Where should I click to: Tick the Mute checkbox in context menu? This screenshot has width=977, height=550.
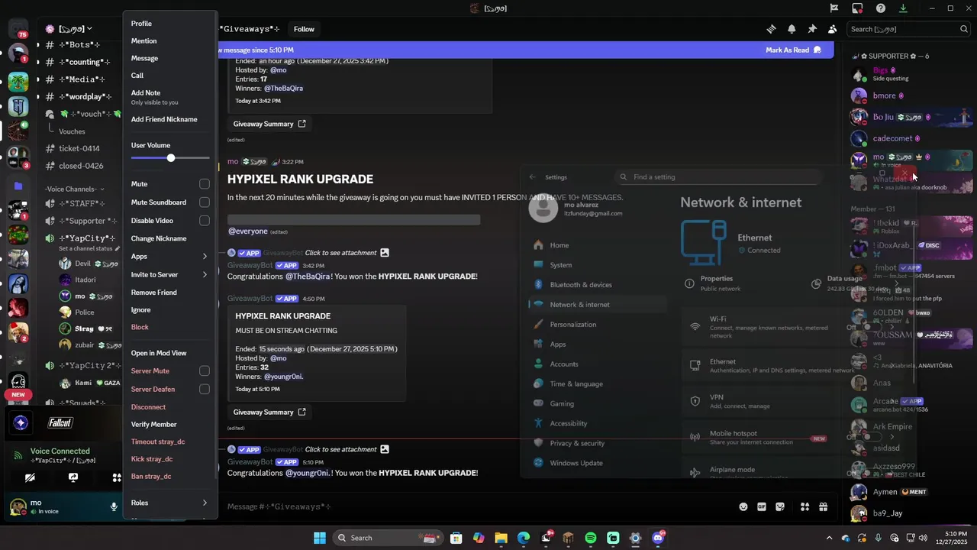click(x=205, y=184)
